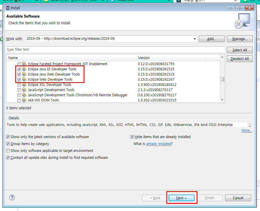Select version 3.12.0.v201906031755 cell
Viewport: 260px width, 211px height.
[x=156, y=64]
